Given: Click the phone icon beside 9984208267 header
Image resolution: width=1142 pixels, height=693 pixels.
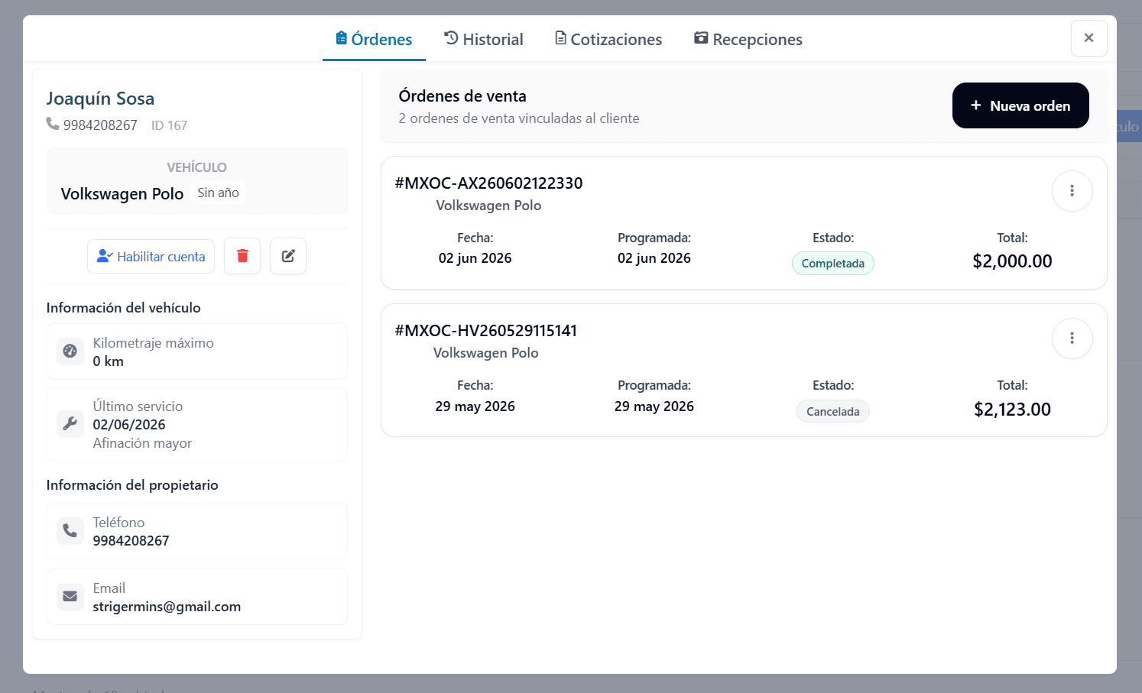Looking at the screenshot, I should point(53,124).
